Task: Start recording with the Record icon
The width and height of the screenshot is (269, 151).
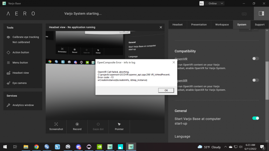Action: (x=77, y=124)
